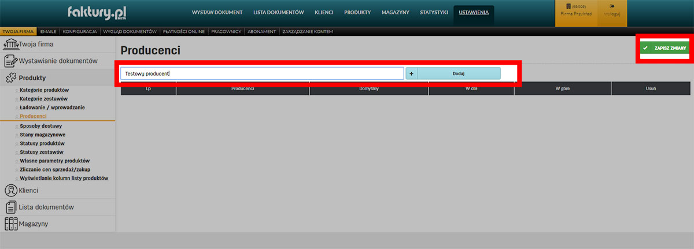Image resolution: width=694 pixels, height=249 pixels.
Task: Open Kategorie produktów in sidebar
Action: (45, 90)
